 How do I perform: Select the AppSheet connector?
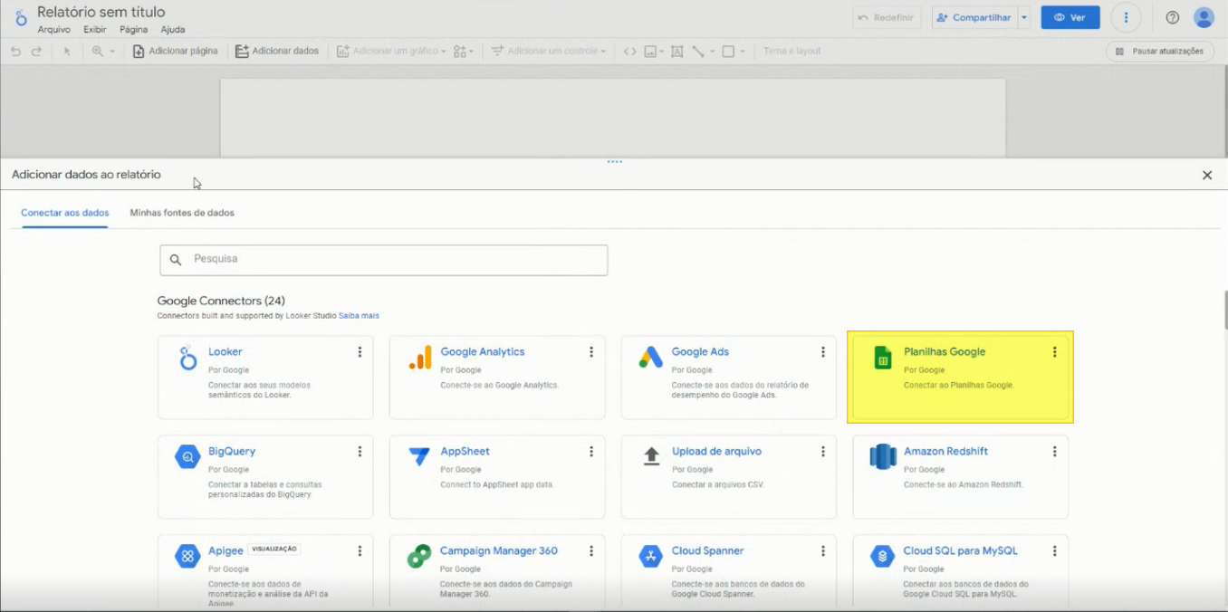(x=497, y=477)
